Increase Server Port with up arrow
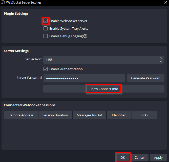 pos(161,58)
